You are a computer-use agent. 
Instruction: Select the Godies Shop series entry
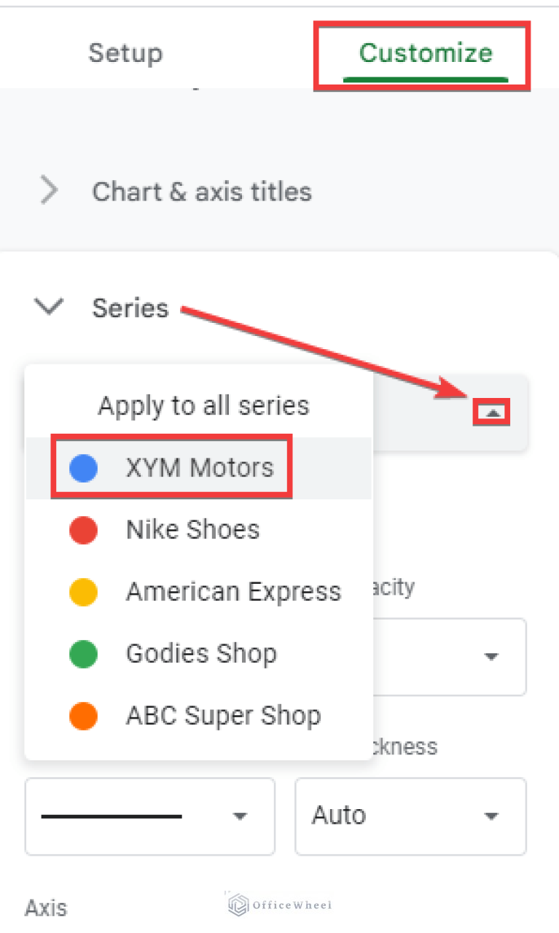(x=201, y=654)
